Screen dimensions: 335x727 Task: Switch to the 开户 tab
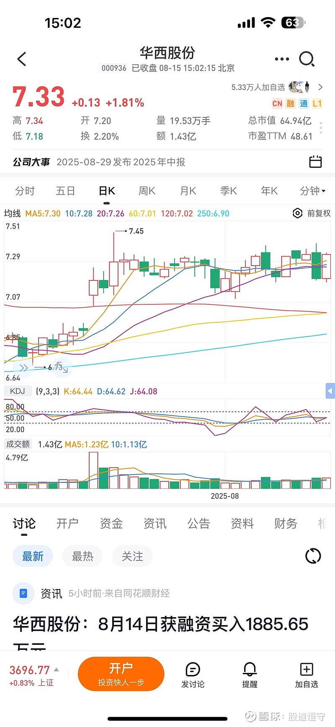(67, 524)
